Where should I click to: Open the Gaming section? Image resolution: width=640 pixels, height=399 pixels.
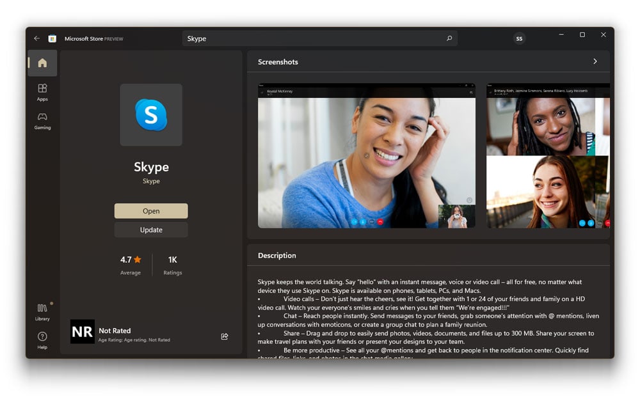coord(42,121)
